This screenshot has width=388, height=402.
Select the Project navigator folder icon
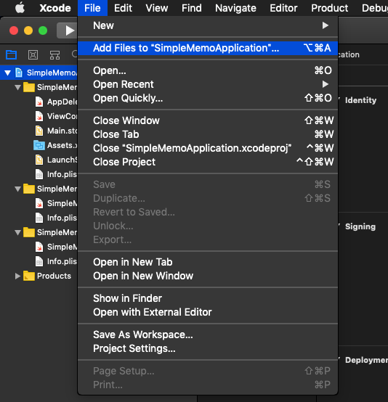pyautogui.click(x=12, y=54)
